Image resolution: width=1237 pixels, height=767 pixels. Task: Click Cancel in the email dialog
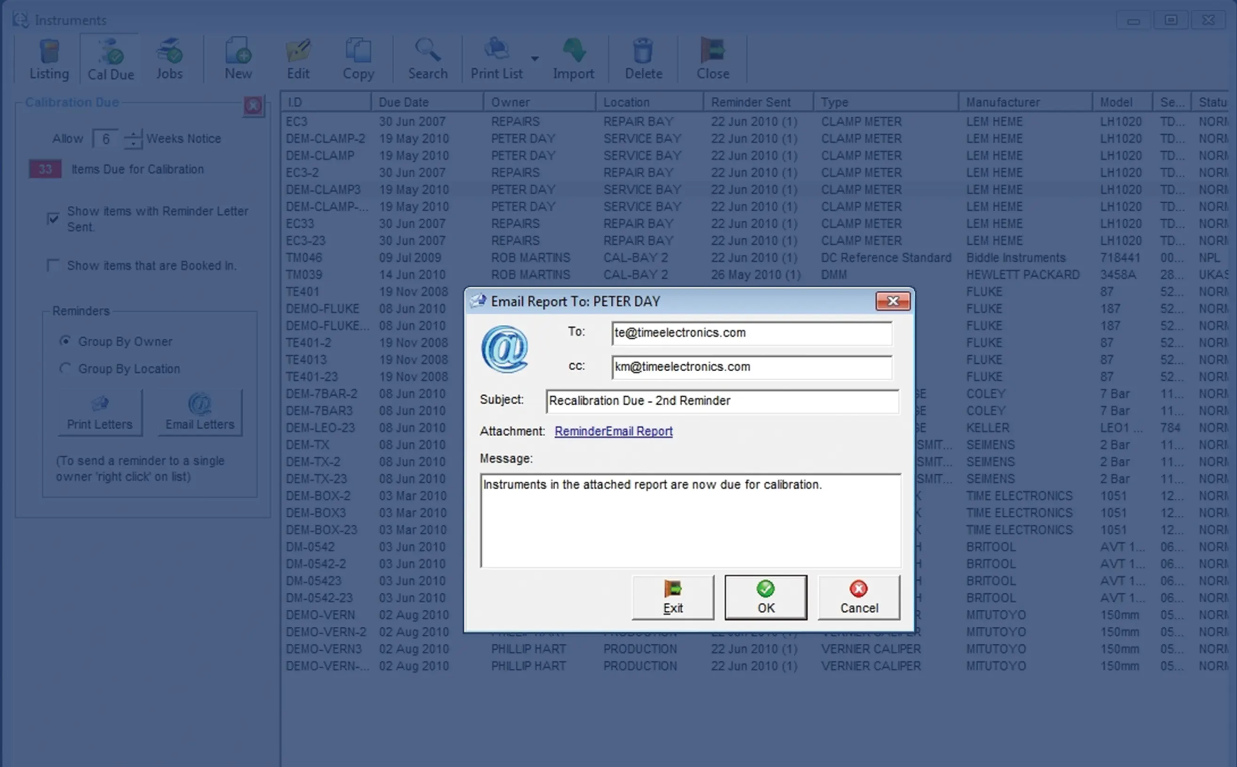click(x=859, y=597)
